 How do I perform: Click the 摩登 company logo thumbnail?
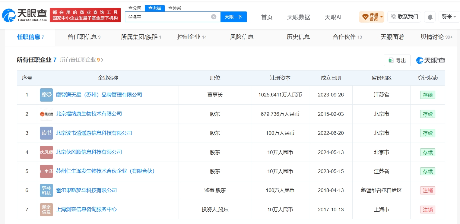[x=46, y=95]
